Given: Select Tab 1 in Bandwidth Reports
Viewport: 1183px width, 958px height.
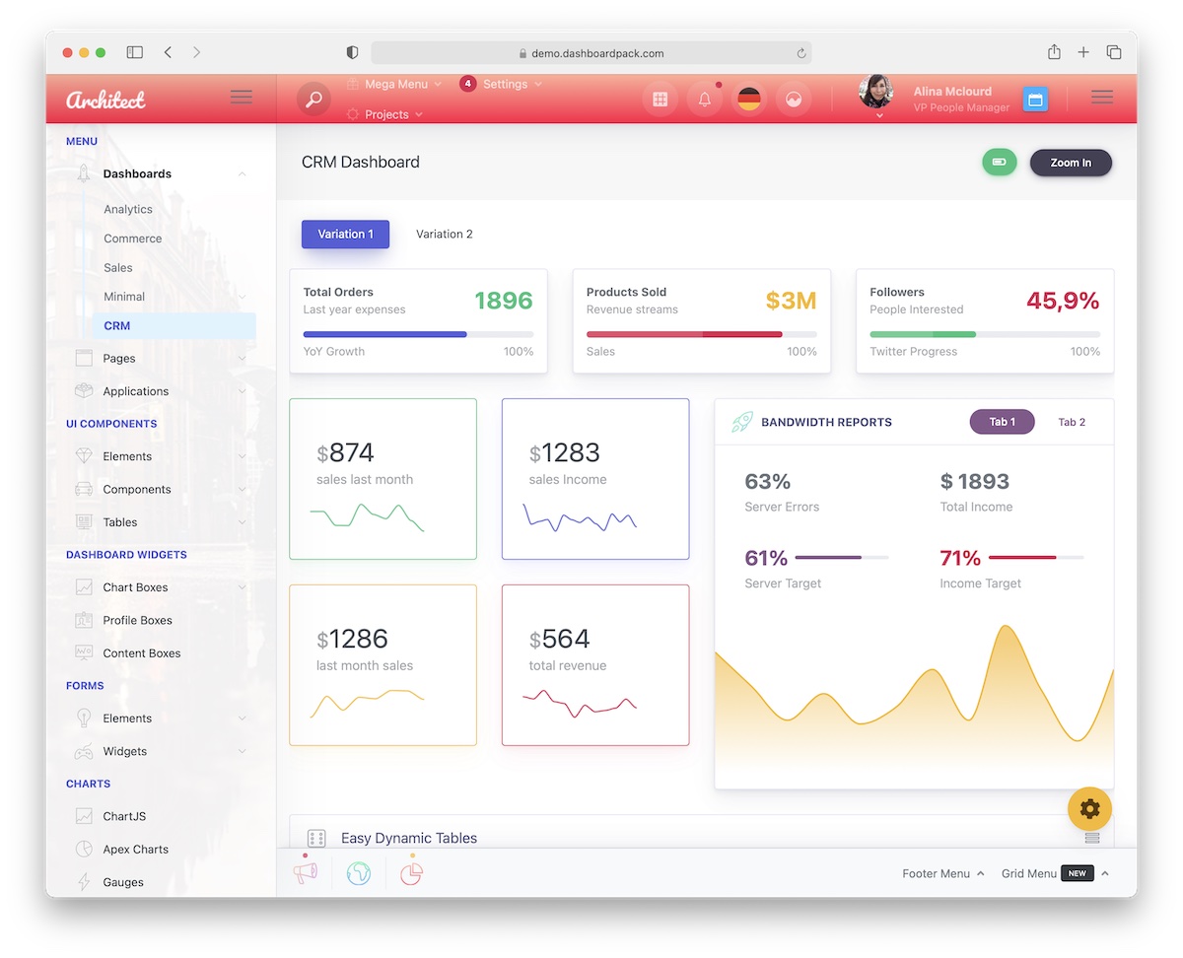Looking at the screenshot, I should coord(1003,422).
